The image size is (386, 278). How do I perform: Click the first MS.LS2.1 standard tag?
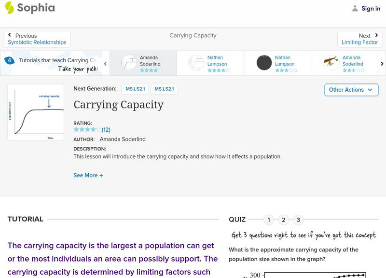(135, 89)
